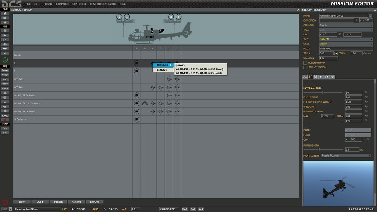Open the summary sigma tab
This screenshot has width=377, height=212.
[321, 77]
